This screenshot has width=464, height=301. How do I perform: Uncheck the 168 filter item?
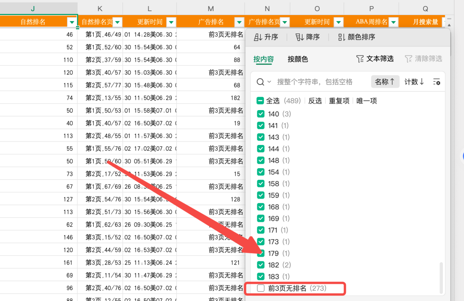coord(261,207)
